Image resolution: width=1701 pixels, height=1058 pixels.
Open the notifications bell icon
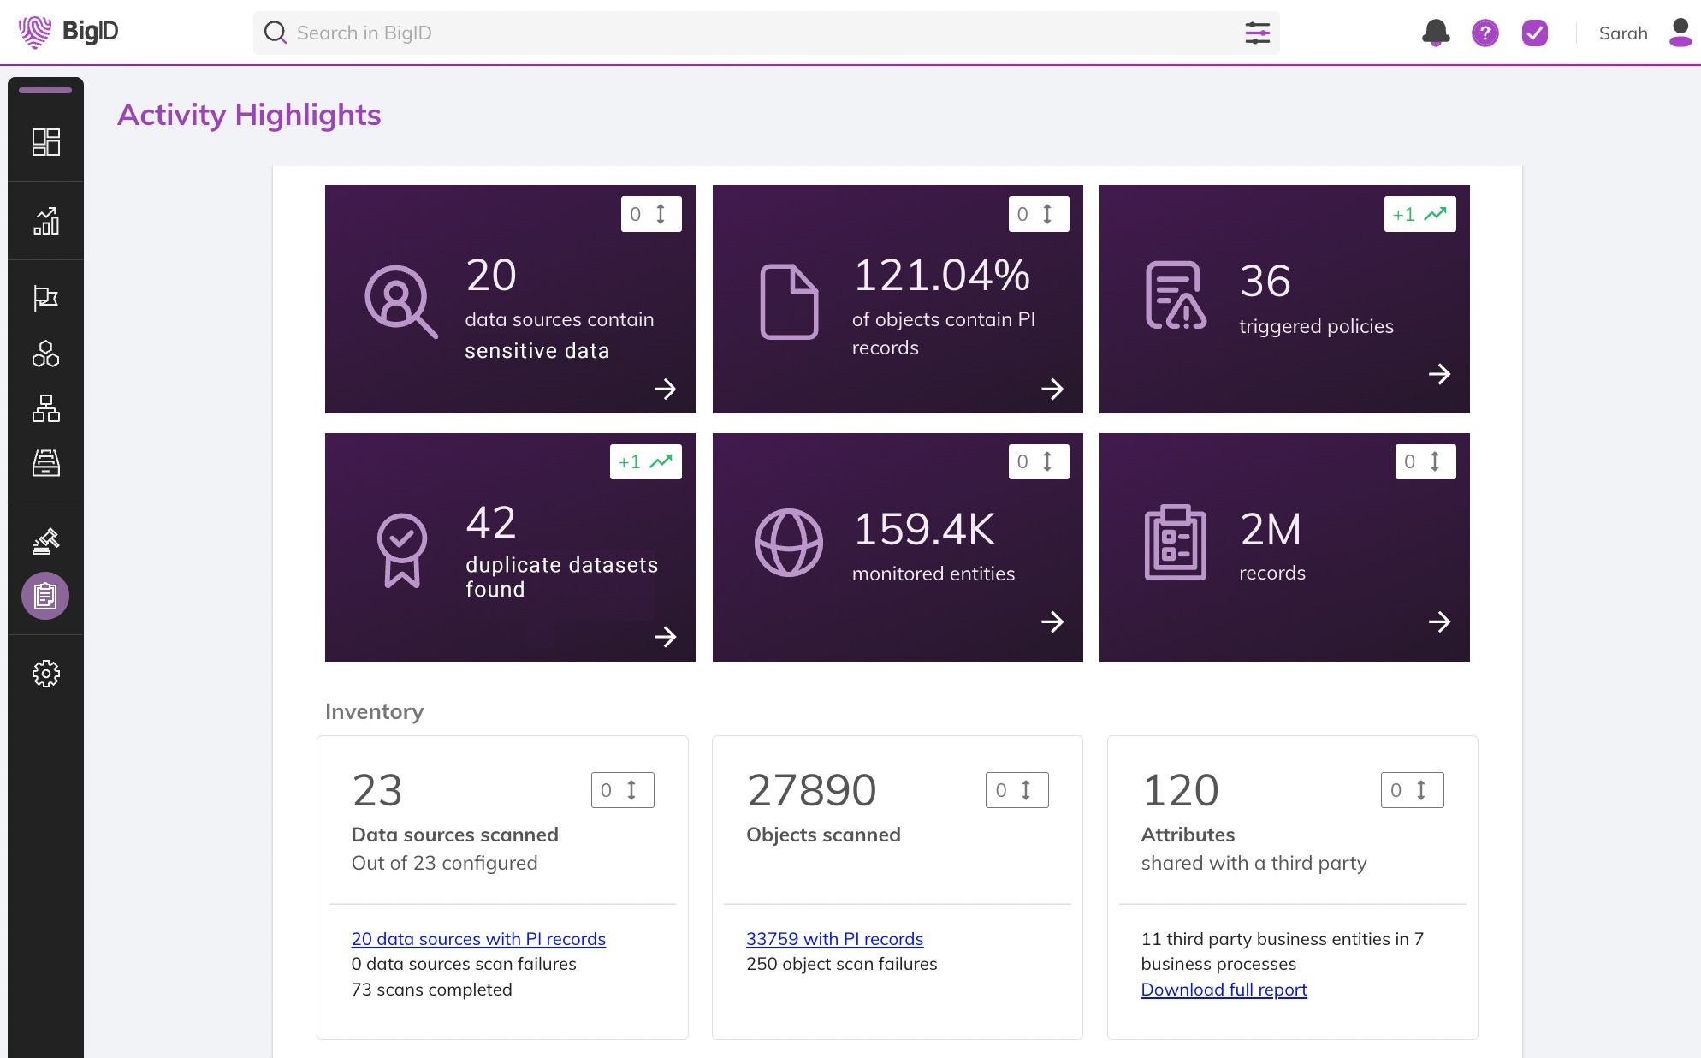click(x=1436, y=33)
